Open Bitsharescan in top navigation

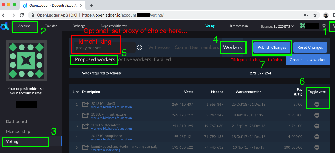pyautogui.click(x=239, y=26)
